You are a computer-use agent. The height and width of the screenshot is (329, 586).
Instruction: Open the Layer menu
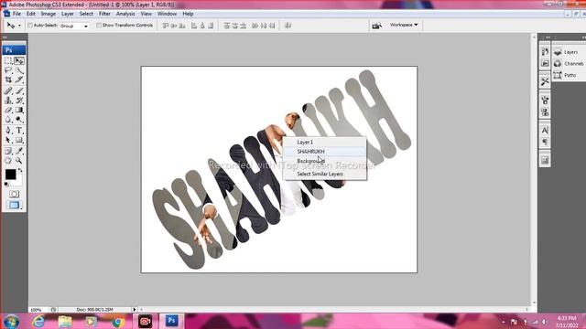67,14
